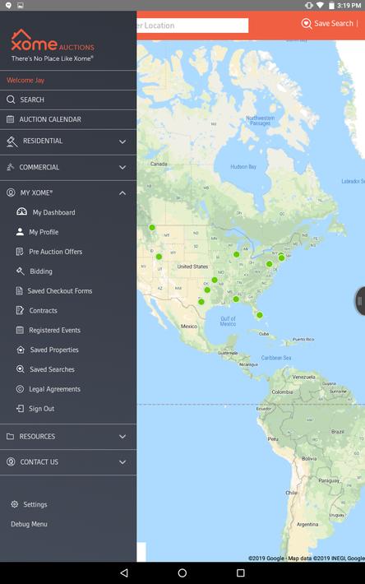Expand the Resources section chevron

[122, 437]
